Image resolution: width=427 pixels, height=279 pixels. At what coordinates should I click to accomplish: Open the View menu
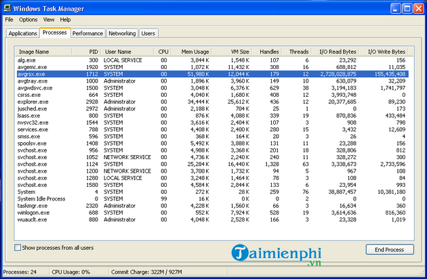[49, 20]
